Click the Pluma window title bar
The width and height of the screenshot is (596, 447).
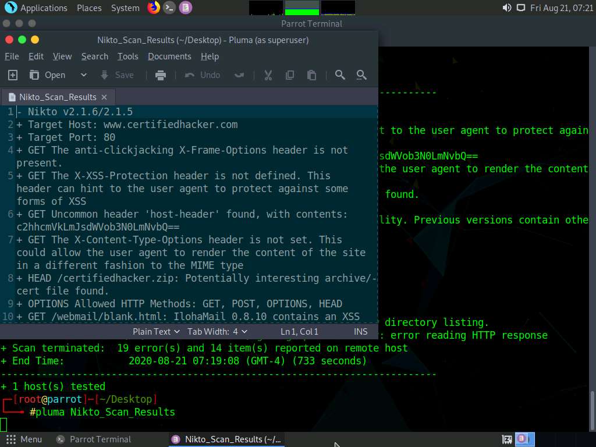[203, 40]
